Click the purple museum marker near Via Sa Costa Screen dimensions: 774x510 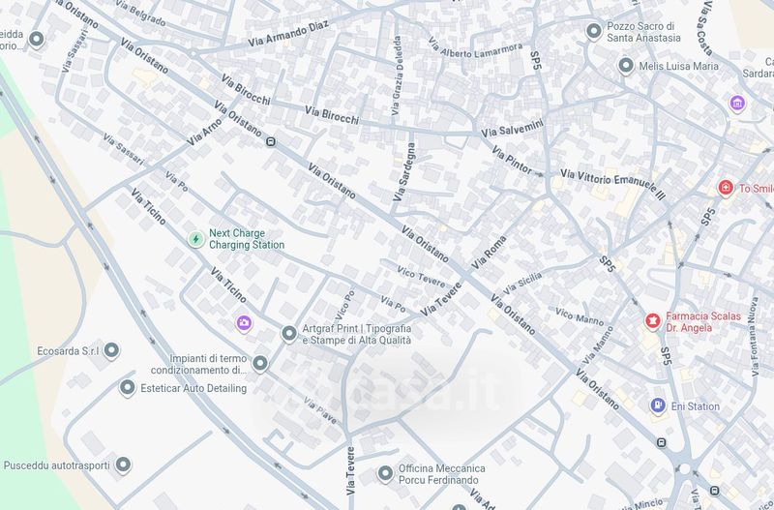click(x=737, y=104)
